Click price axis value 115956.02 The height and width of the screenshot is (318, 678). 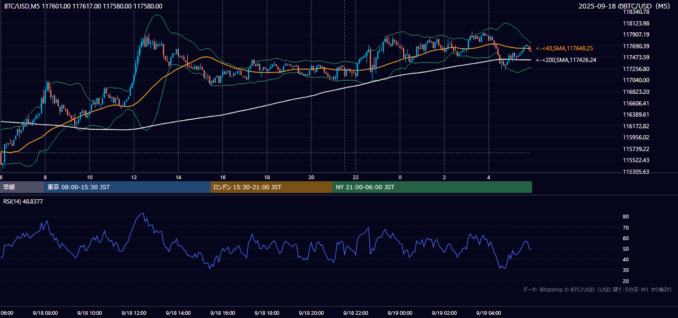click(636, 137)
